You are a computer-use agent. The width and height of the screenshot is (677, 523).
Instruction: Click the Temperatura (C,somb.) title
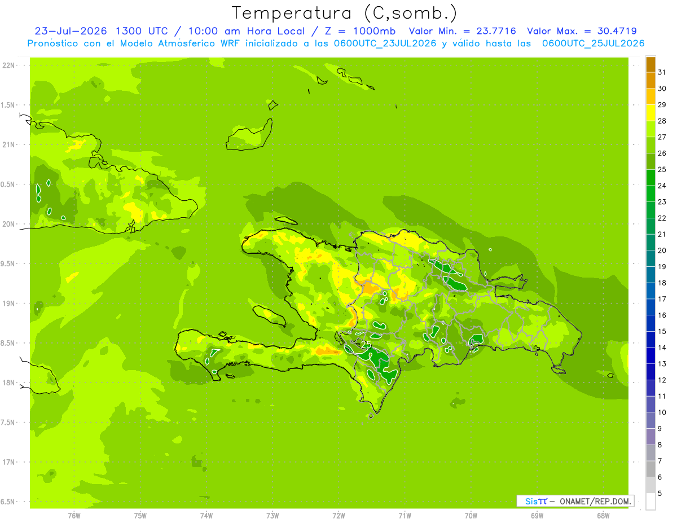[345, 12]
